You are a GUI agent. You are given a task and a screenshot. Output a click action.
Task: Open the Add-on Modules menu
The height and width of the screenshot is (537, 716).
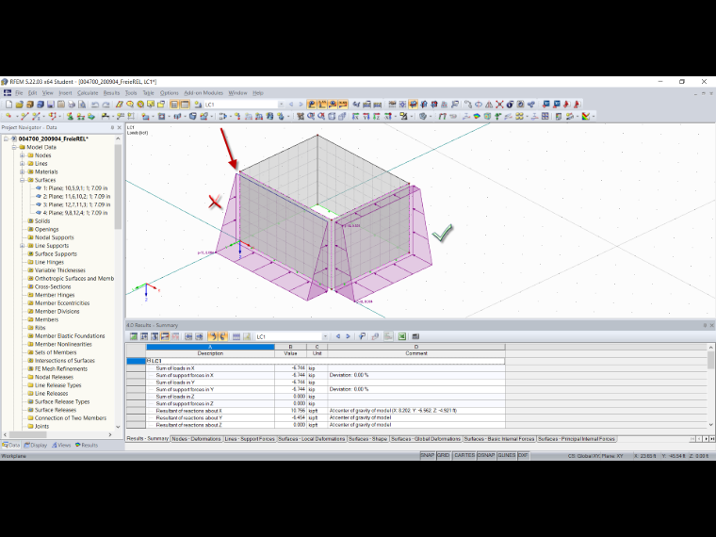tap(203, 93)
